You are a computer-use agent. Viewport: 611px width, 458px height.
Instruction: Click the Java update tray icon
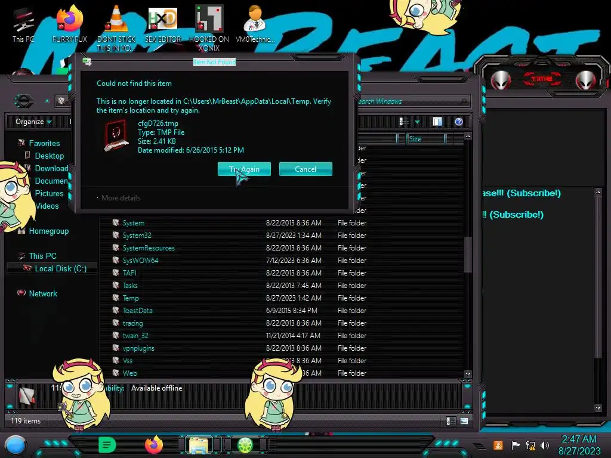coord(498,445)
